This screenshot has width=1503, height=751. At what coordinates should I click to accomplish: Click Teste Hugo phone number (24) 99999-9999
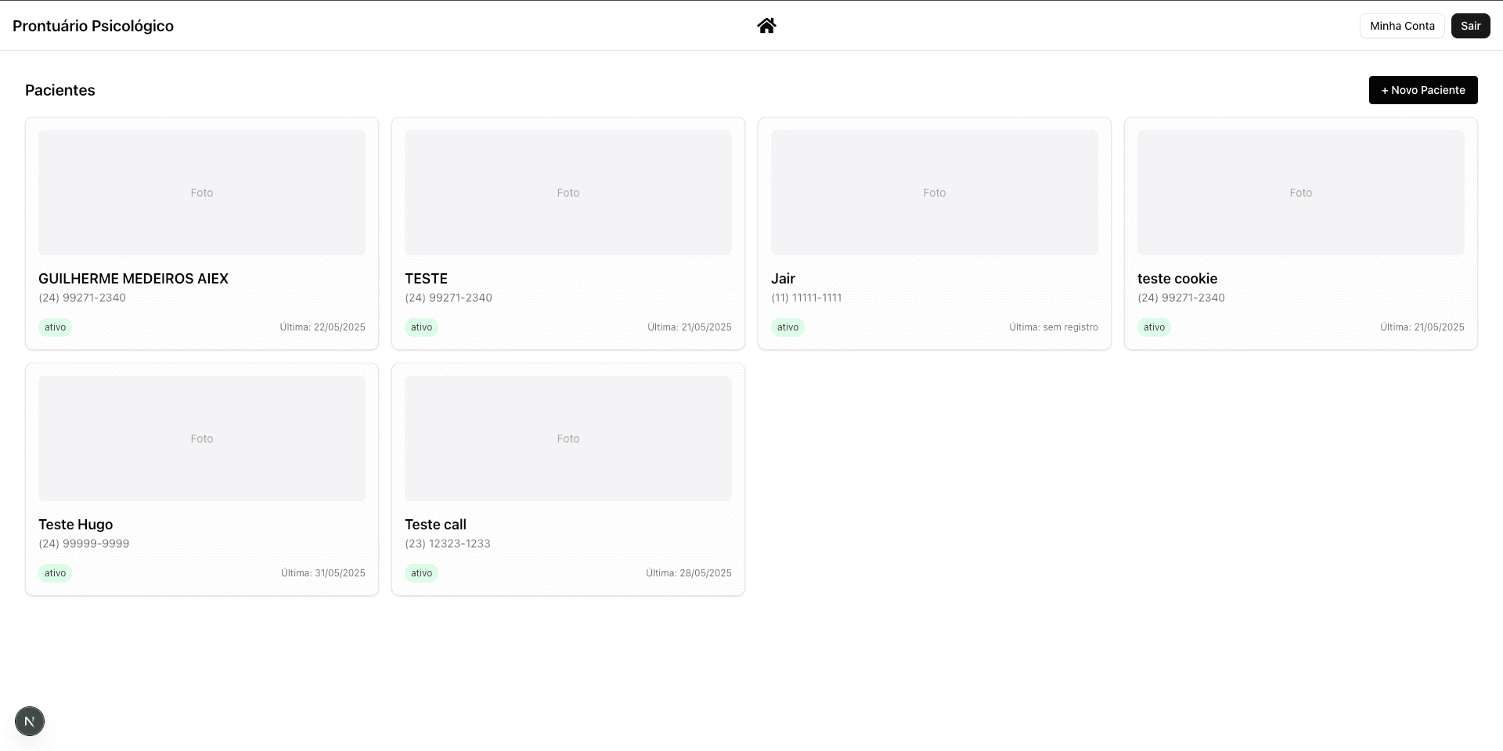[84, 543]
